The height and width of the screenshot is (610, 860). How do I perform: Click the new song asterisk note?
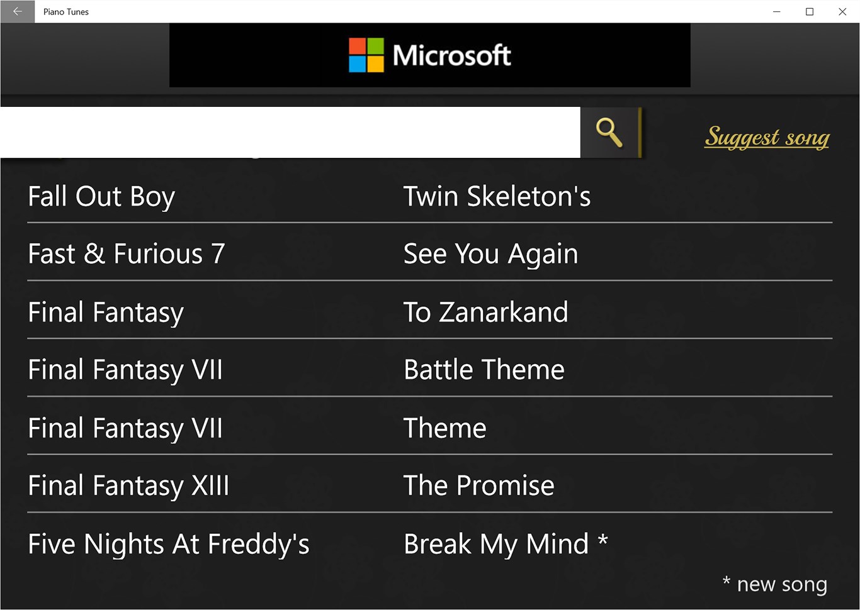774,584
